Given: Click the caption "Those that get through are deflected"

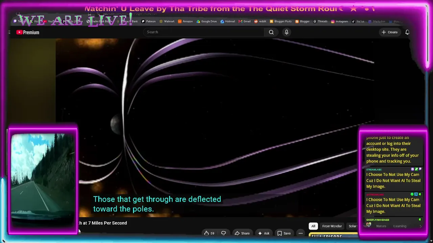Looking at the screenshot, I should tap(157, 199).
